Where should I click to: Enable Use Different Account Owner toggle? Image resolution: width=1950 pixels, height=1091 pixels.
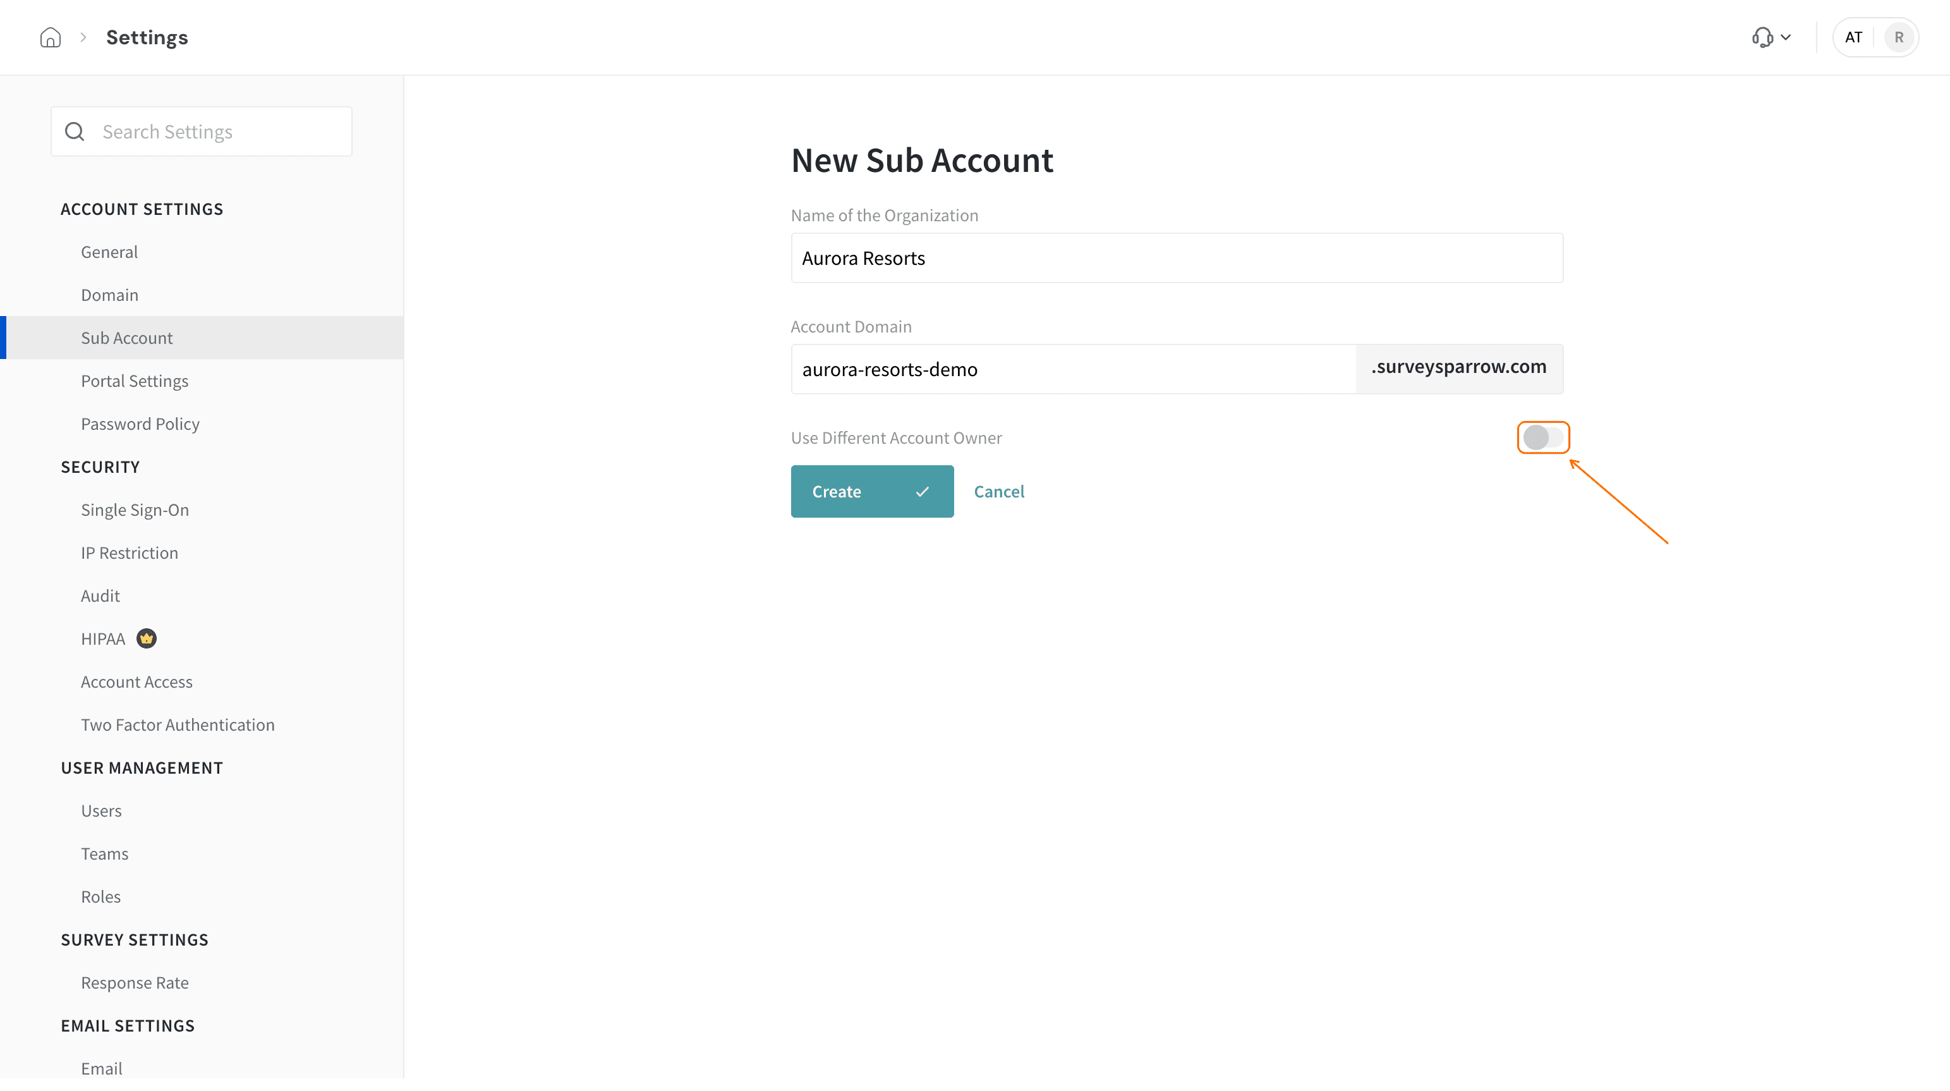point(1542,437)
